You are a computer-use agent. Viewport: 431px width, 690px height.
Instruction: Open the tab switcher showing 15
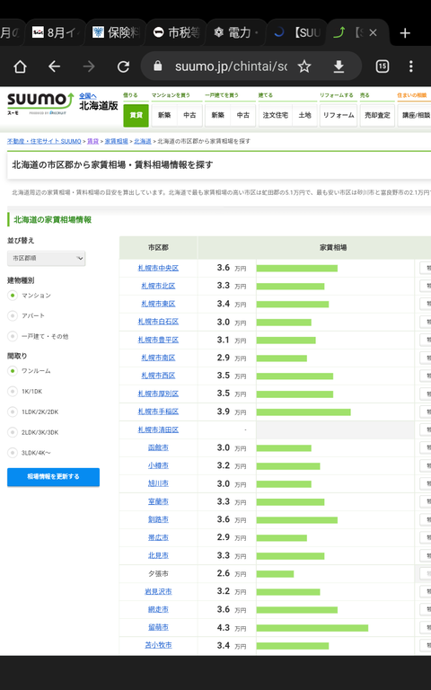pos(383,66)
